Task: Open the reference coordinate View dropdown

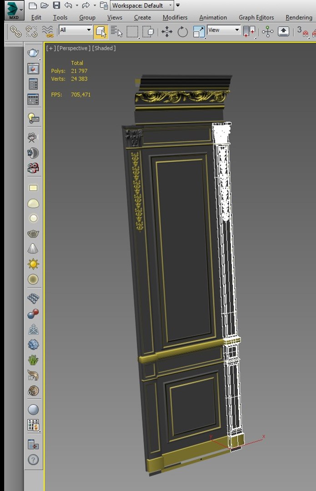Action: (x=224, y=30)
